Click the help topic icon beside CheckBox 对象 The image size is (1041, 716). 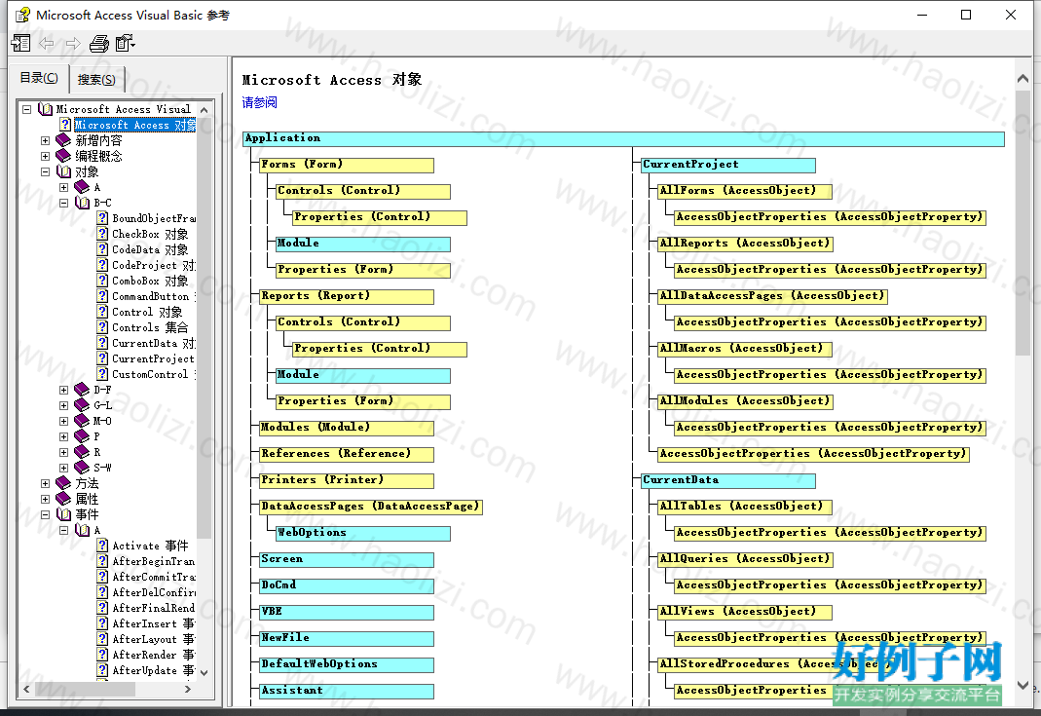click(102, 234)
